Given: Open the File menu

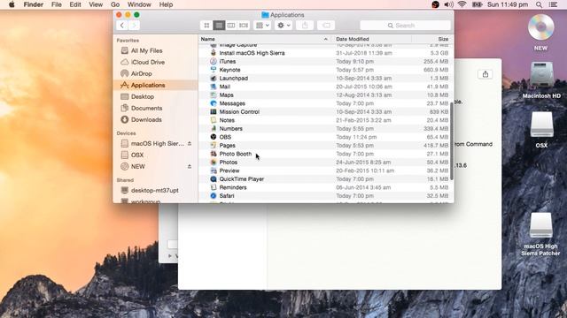Looking at the screenshot, I should 57,4.
